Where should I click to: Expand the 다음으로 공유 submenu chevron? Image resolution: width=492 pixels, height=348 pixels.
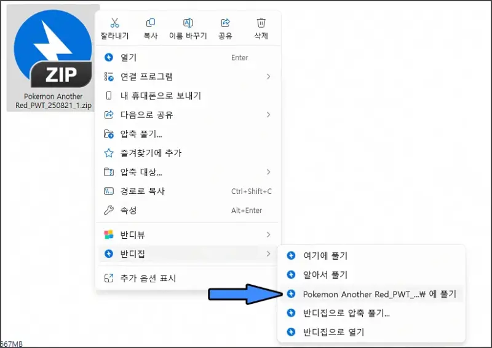pos(268,115)
